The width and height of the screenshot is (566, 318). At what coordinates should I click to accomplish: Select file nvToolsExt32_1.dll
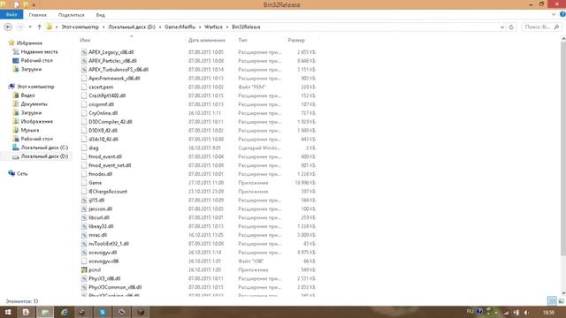[109, 244]
